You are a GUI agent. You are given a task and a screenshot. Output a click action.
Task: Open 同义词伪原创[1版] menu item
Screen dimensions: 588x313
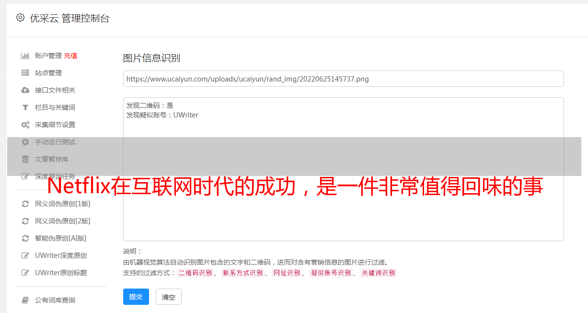pyautogui.click(x=63, y=204)
